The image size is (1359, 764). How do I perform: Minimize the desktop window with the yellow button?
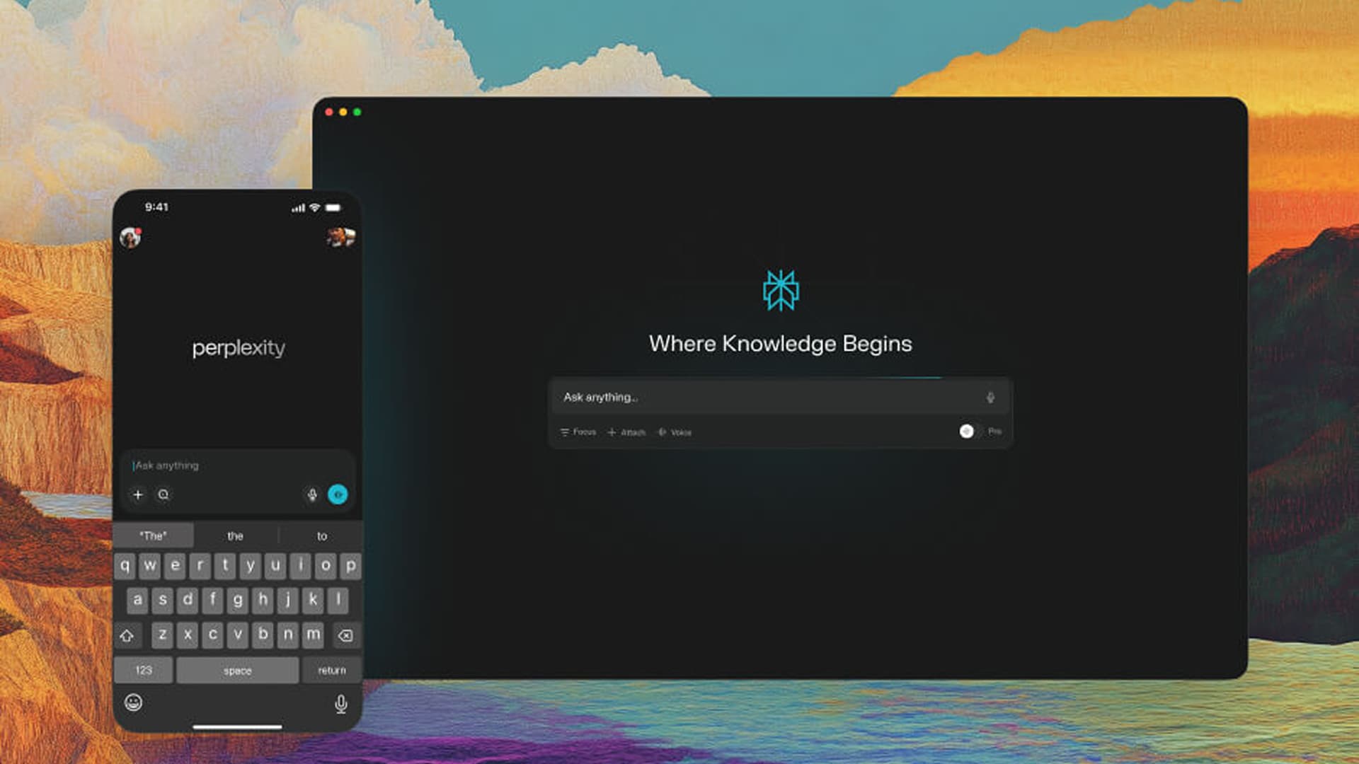point(343,112)
